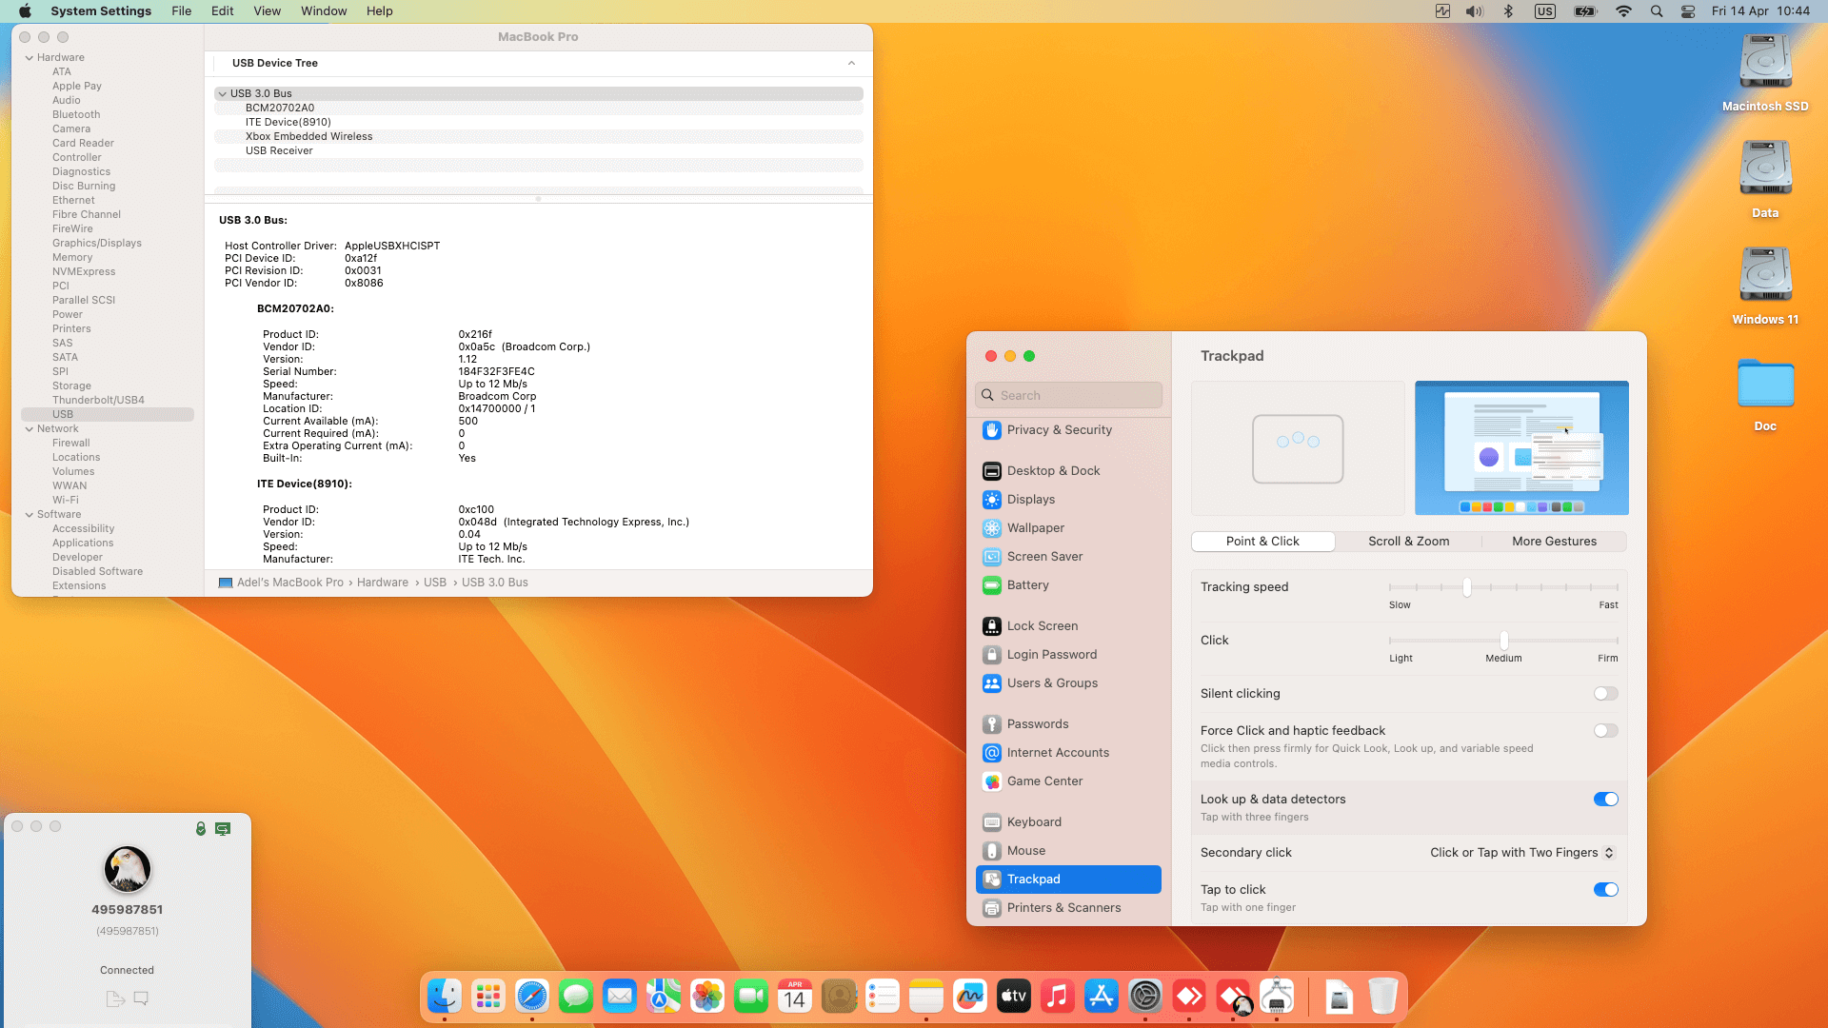Click Hardware in the path bar
Viewport: 1828px width, 1028px height.
point(382,583)
